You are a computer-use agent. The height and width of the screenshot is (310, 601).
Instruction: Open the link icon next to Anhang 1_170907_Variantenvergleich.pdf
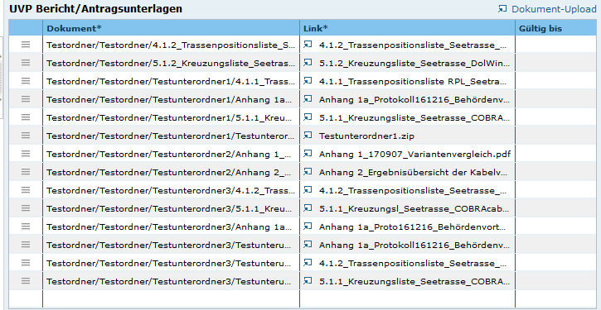pos(308,154)
